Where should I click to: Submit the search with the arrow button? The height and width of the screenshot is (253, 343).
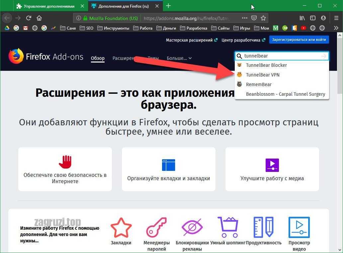point(324,56)
